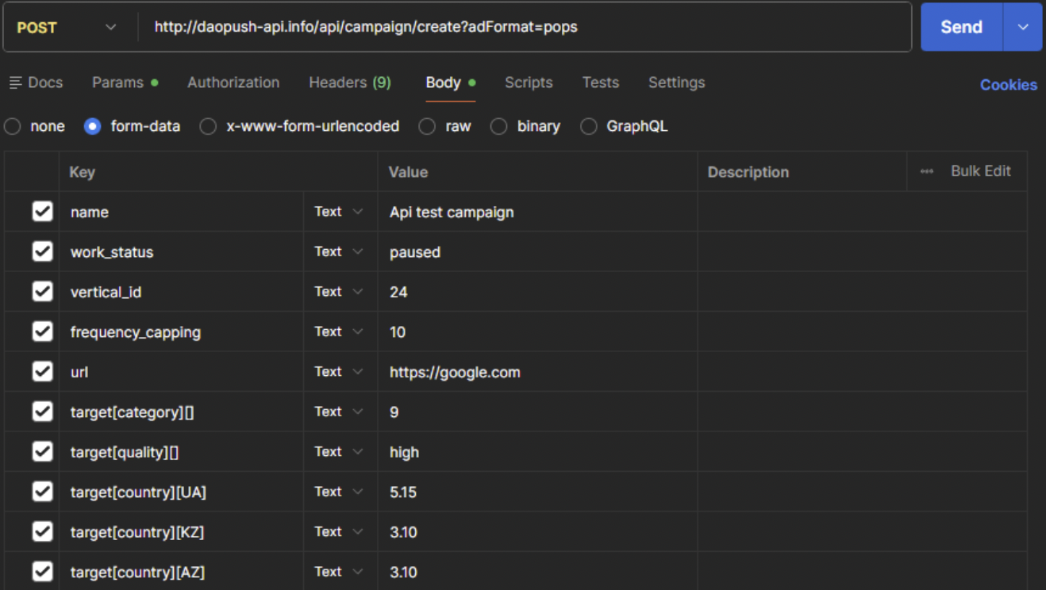The height and width of the screenshot is (590, 1046).
Task: Go to the Authorization tab
Action: coord(233,82)
